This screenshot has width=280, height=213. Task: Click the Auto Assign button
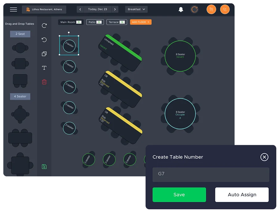pos(242,194)
